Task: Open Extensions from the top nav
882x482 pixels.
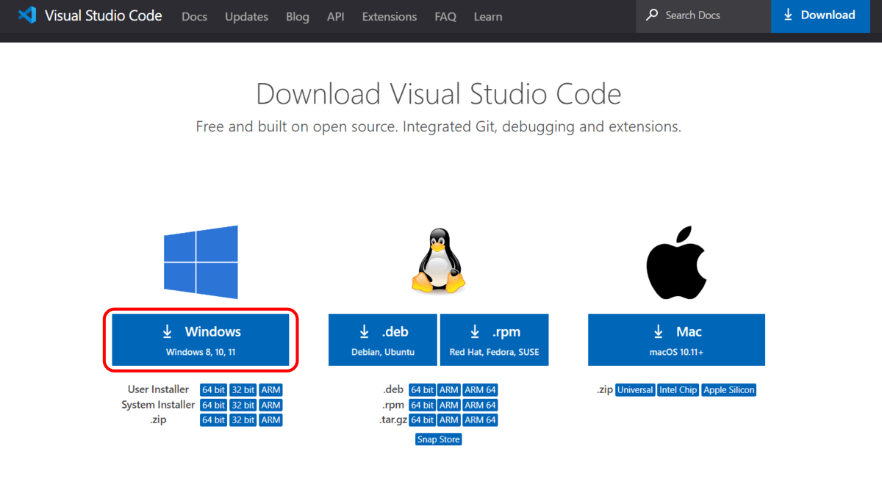Action: point(390,16)
